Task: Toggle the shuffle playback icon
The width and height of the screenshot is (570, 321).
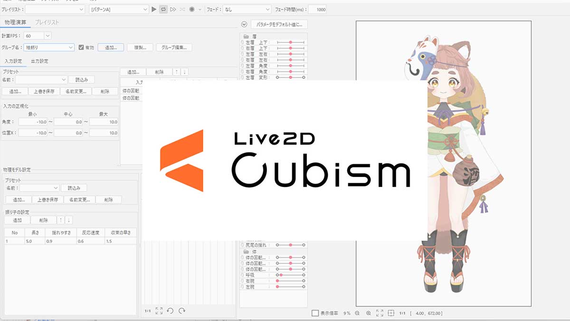Action: coord(183,10)
